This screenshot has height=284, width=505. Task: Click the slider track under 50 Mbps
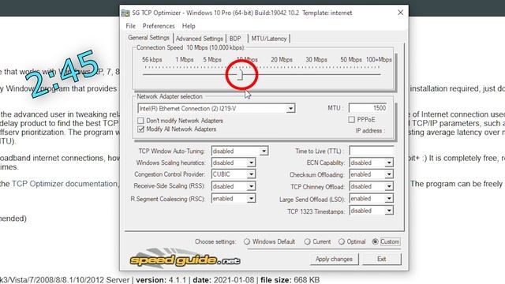(x=350, y=74)
